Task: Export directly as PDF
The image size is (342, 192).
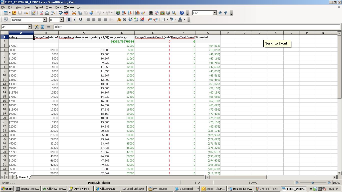Action: coord(41,13)
